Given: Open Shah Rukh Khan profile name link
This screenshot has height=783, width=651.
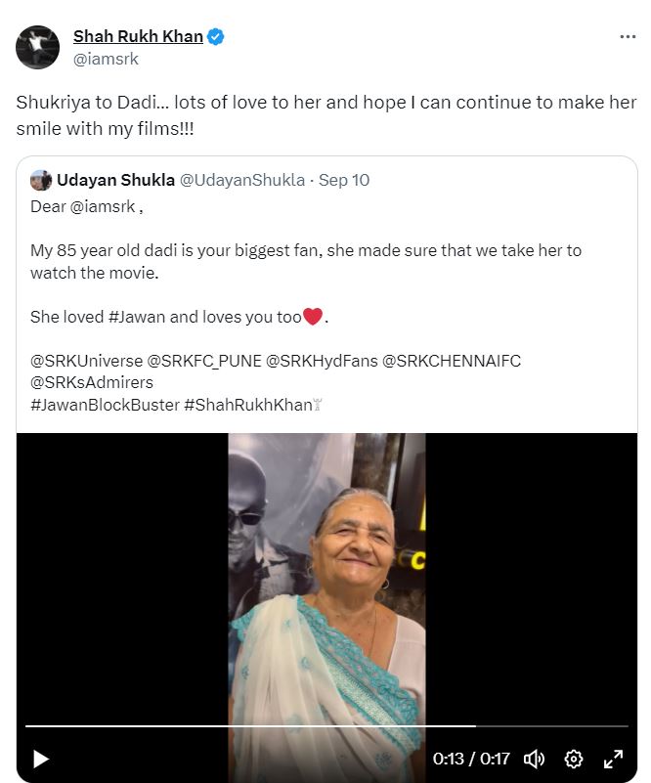Looking at the screenshot, I should coord(138,37).
